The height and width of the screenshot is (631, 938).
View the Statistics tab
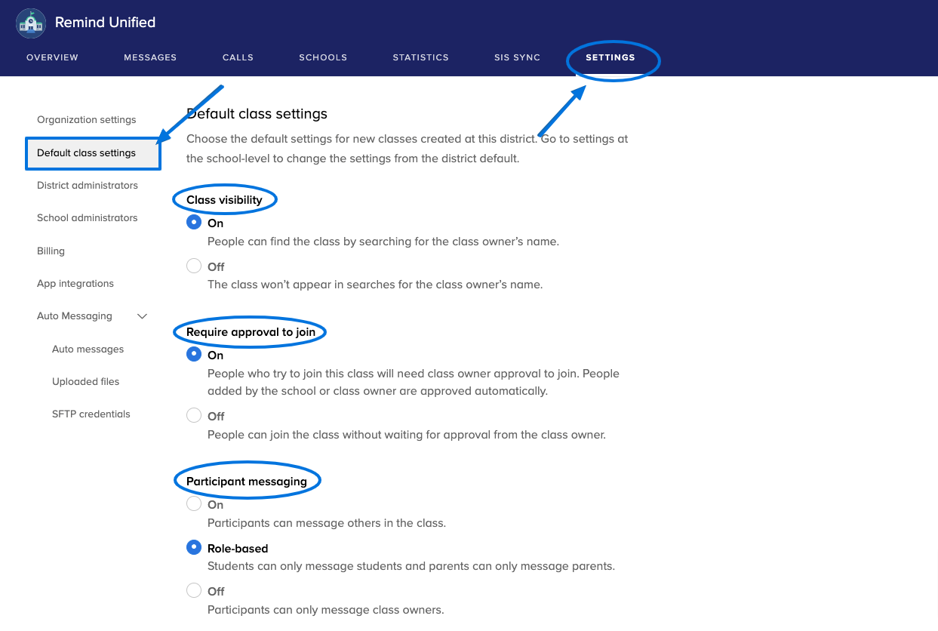click(x=420, y=57)
